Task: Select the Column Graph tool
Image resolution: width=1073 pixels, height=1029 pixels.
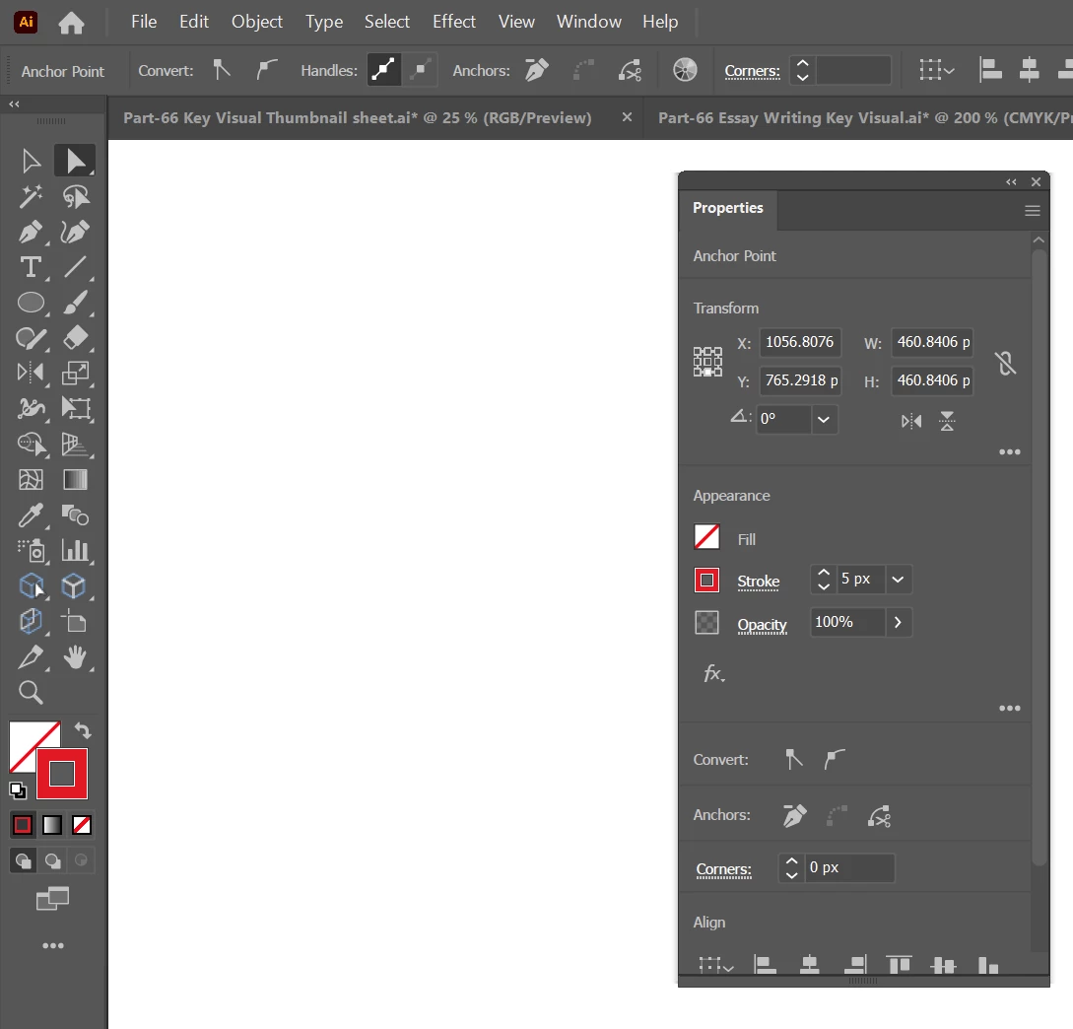Action: [75, 550]
